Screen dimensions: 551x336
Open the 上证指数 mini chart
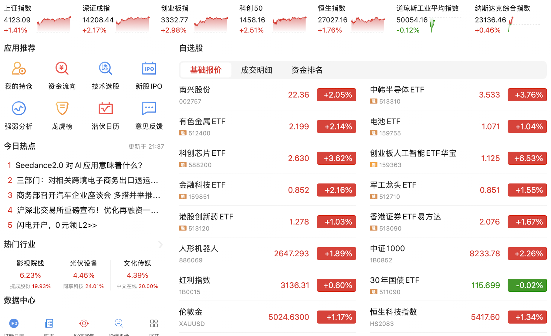click(54, 24)
